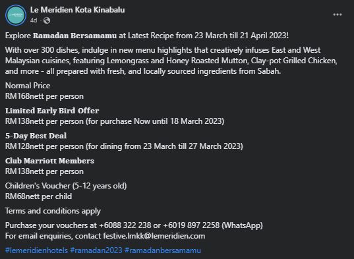Click the Limited Early Bird Offer heading
The image size is (354, 259).
coord(52,111)
